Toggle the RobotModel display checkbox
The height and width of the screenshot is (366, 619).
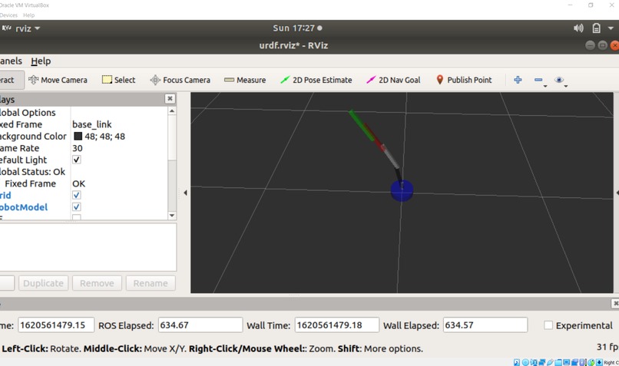pyautogui.click(x=77, y=207)
